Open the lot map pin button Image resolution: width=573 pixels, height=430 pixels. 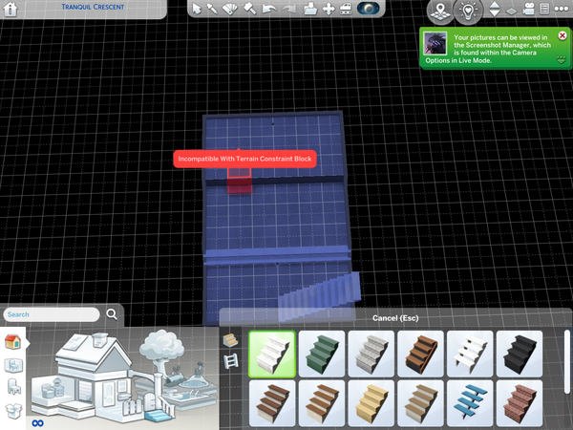click(440, 11)
